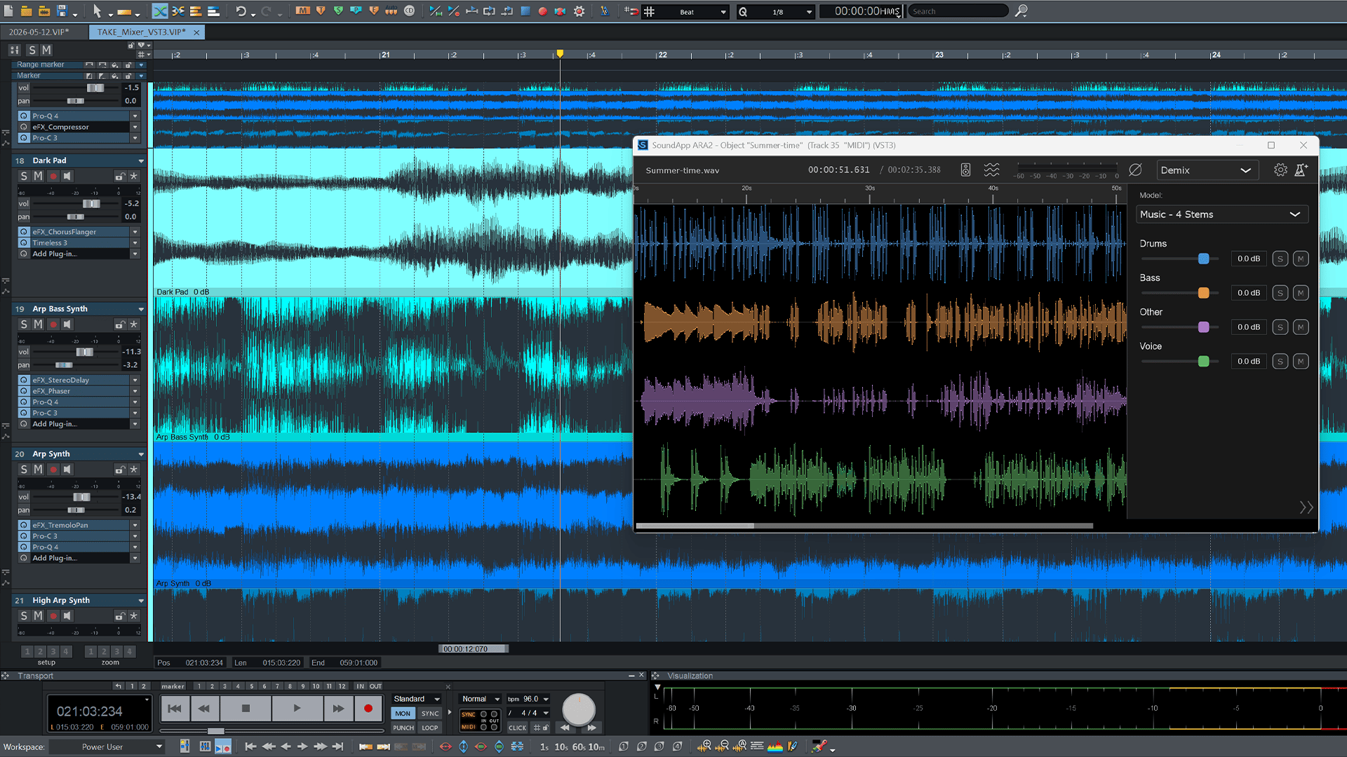Enable LOOP mode in Transport
Screen dimensions: 1347x757
tap(430, 728)
